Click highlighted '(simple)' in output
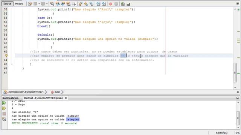The width and height of the screenshot is (241, 135). pos(73,120)
